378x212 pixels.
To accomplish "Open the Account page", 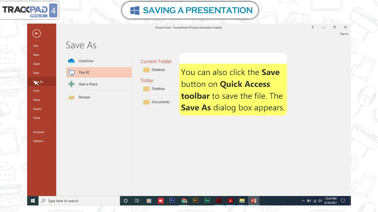I will tap(38, 132).
